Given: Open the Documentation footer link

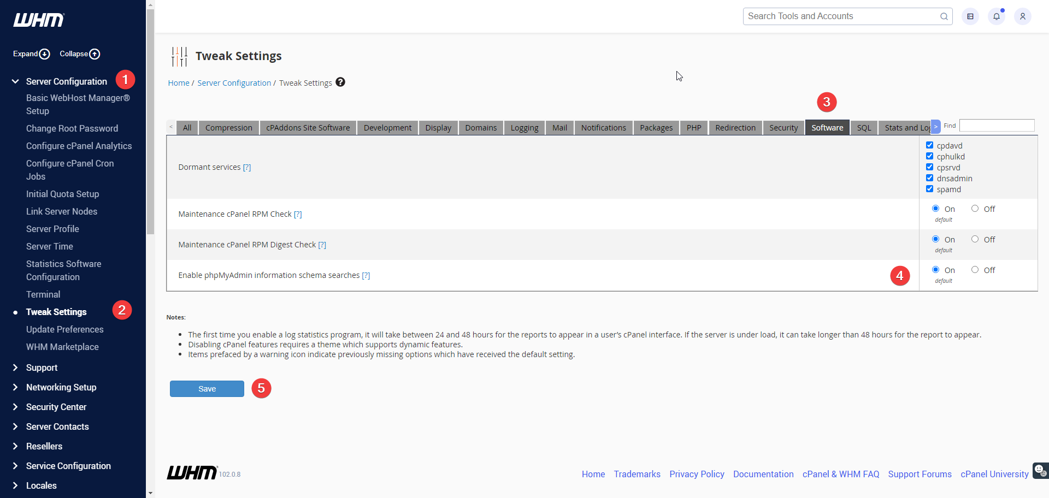Looking at the screenshot, I should tap(763, 474).
